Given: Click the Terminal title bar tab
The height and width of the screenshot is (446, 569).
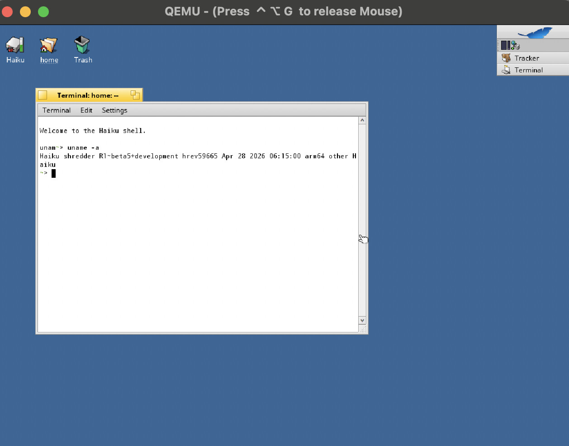Looking at the screenshot, I should 88,95.
